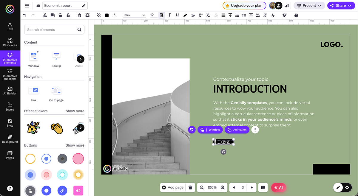Open the layers order tool
The width and height of the screenshot is (358, 196).
(80, 15)
